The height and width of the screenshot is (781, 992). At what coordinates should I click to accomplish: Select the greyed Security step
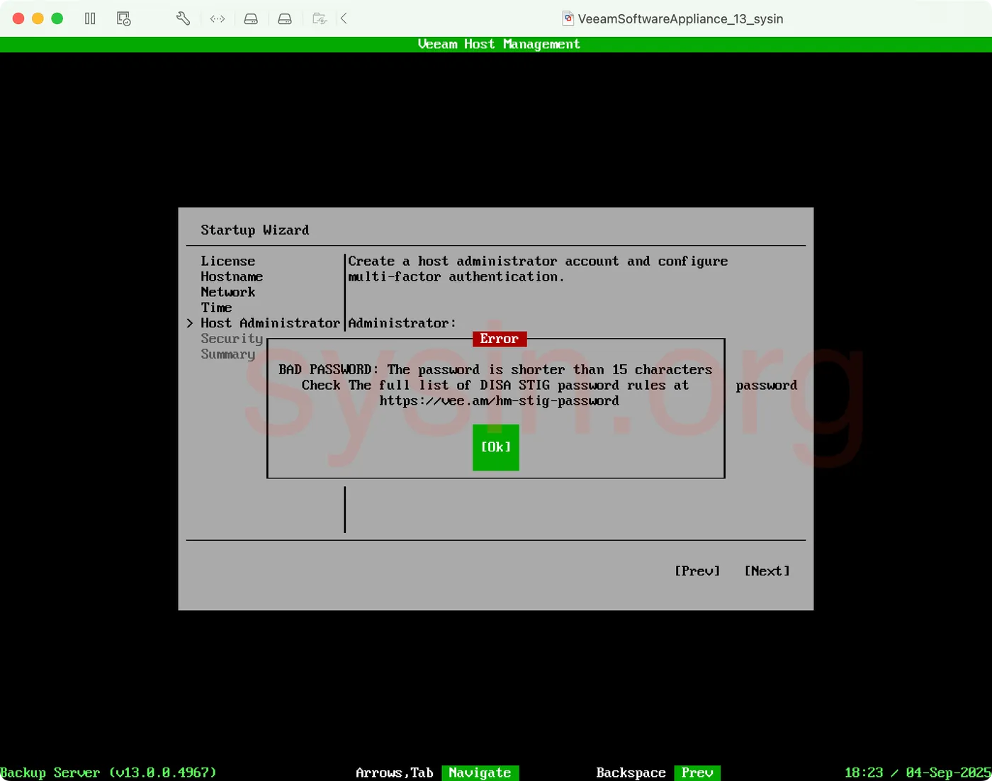[232, 339]
